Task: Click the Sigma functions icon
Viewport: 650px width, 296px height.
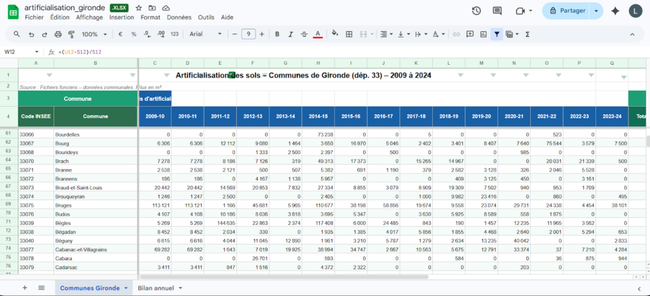Action: (527, 34)
